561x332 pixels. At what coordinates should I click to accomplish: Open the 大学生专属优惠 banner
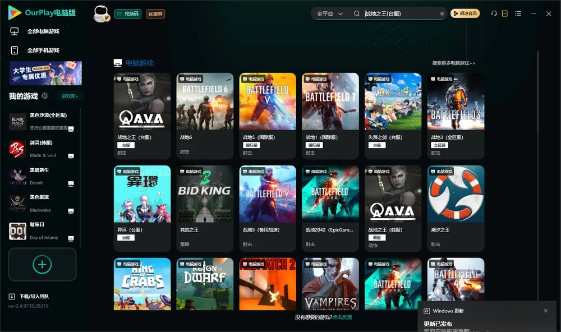45,73
